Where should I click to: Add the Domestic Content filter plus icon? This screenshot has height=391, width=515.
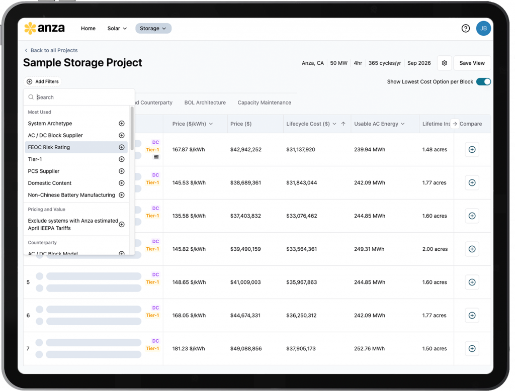pos(121,183)
